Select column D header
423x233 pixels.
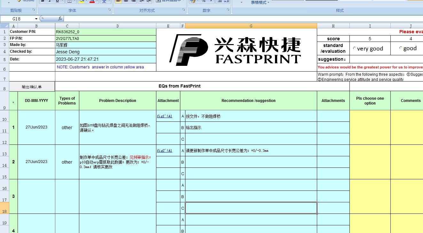[118, 26]
